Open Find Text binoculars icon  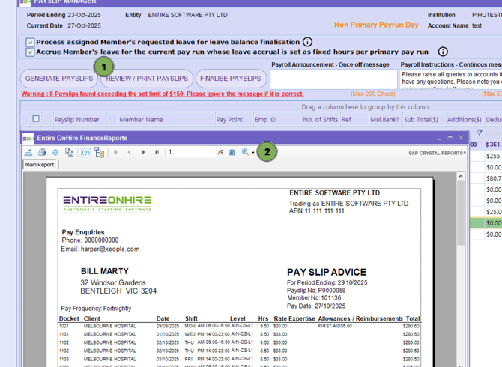tap(232, 152)
